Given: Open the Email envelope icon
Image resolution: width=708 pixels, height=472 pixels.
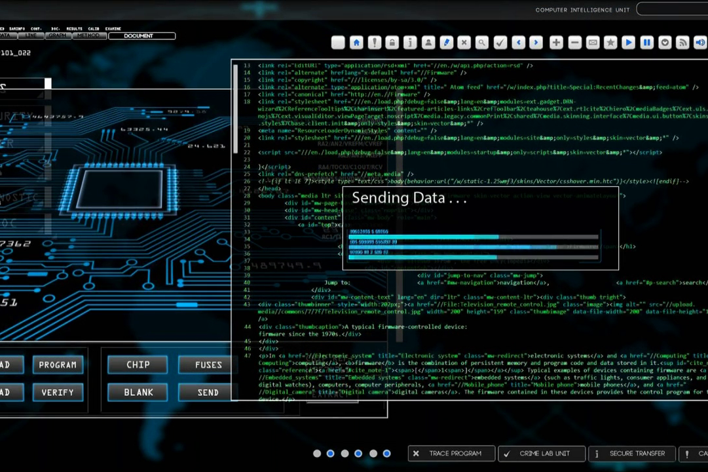Looking at the screenshot, I should pyautogui.click(x=593, y=42).
